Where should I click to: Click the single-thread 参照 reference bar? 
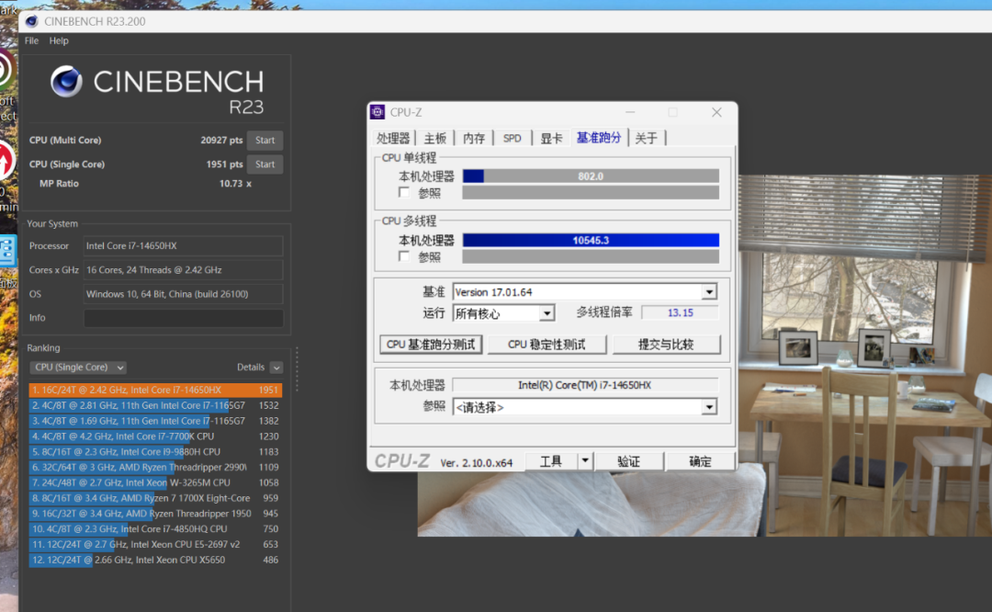591,192
